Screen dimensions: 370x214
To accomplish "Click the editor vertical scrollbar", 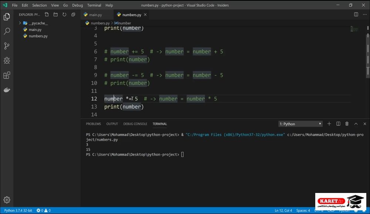I will point(368,56).
